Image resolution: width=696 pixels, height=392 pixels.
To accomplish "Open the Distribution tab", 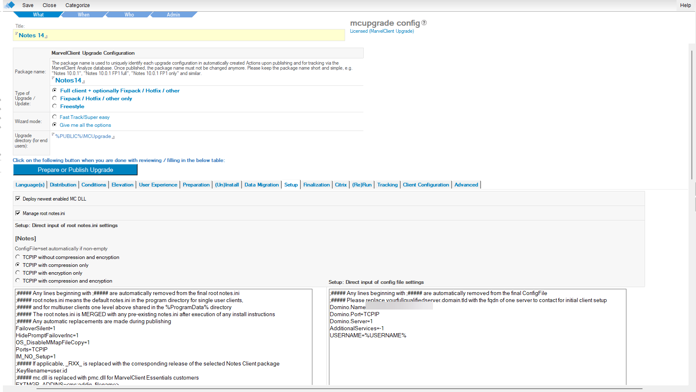I will click(x=63, y=185).
